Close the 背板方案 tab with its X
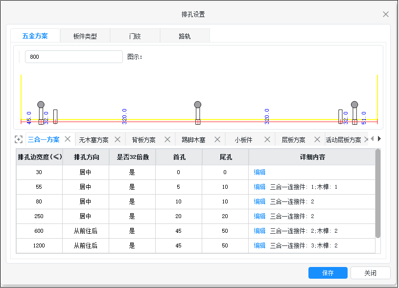399x288 pixels. (167, 139)
